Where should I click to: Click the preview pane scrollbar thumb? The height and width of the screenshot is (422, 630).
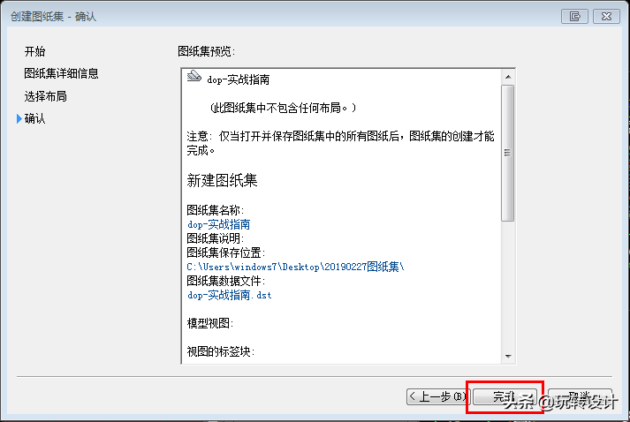pos(508,153)
